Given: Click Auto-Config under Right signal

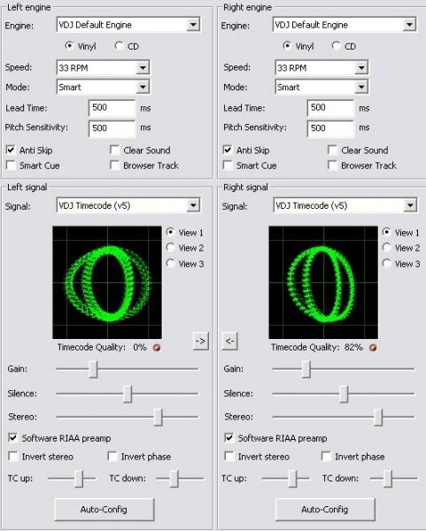Looking at the screenshot, I should tap(325, 510).
